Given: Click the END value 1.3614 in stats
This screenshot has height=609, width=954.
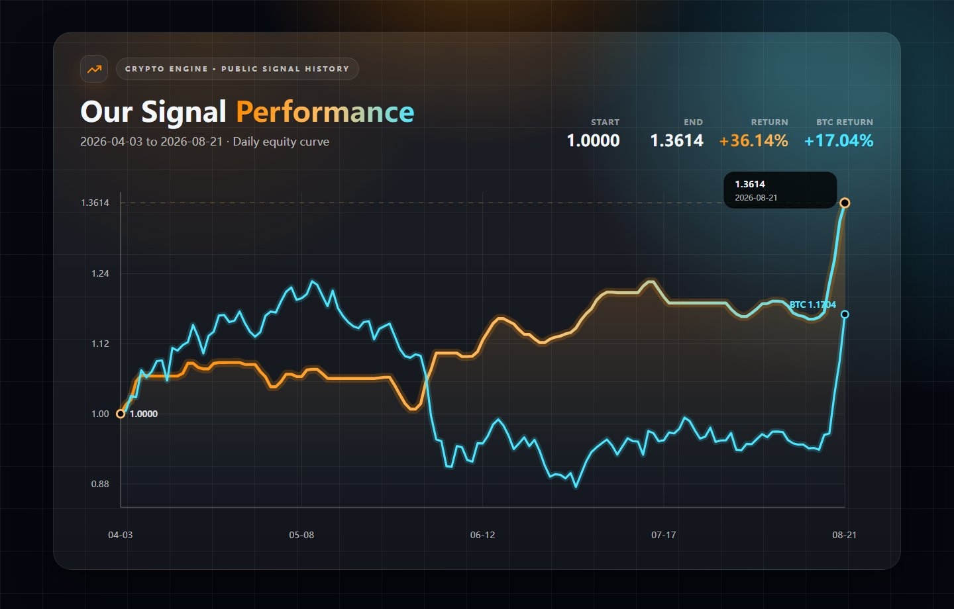Looking at the screenshot, I should click(x=676, y=140).
